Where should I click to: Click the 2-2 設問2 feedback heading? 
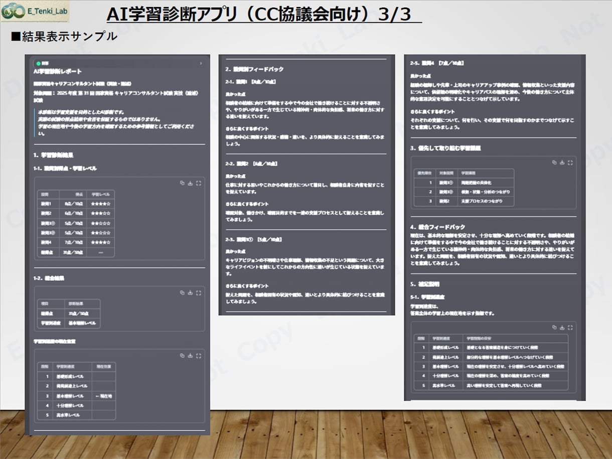click(x=251, y=164)
